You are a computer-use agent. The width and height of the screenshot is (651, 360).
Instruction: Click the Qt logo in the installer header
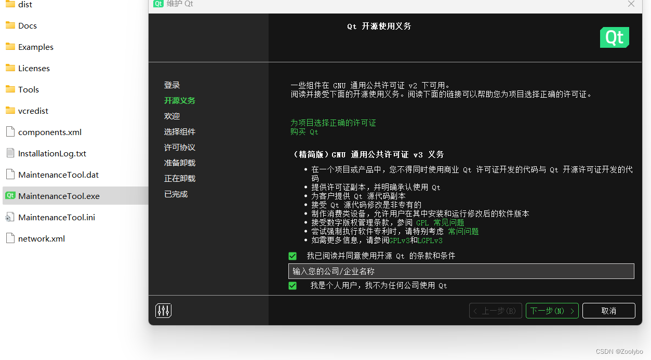coord(614,37)
